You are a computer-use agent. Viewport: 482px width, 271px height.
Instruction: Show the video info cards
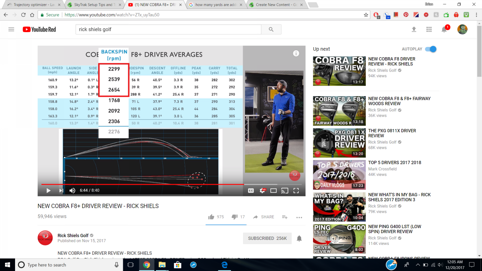[x=296, y=53]
